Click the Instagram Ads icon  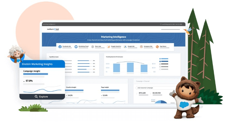pos(141,47)
